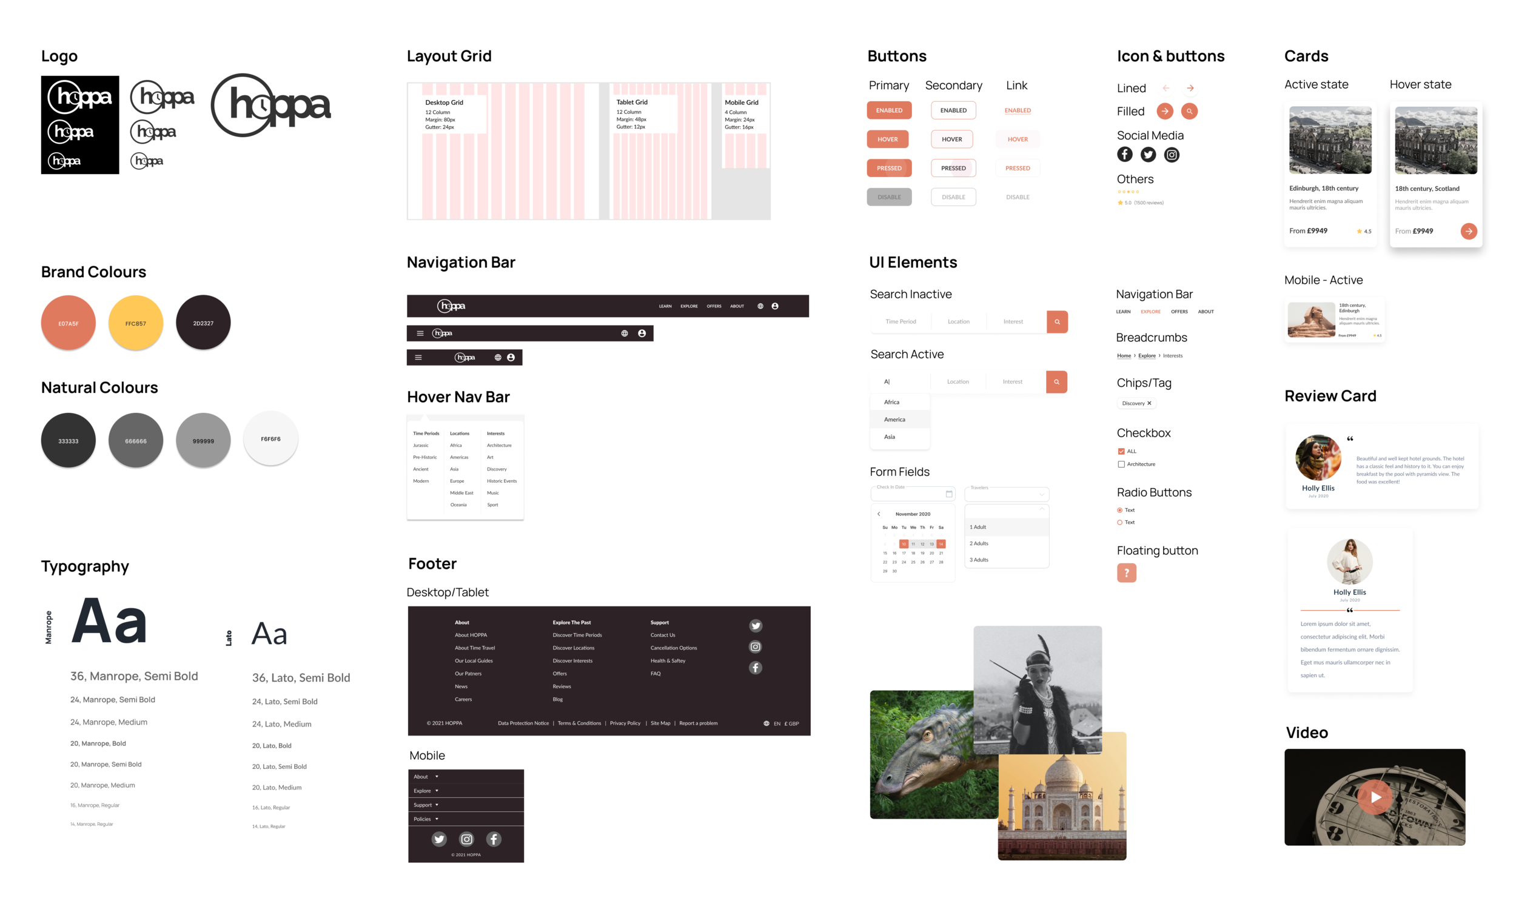The width and height of the screenshot is (1516, 915).
Task: Open the Explore breadcrumb link
Action: click(x=1146, y=356)
